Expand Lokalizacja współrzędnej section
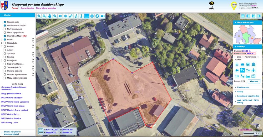The width and height of the screenshot is (263, 137). click(x=247, y=96)
